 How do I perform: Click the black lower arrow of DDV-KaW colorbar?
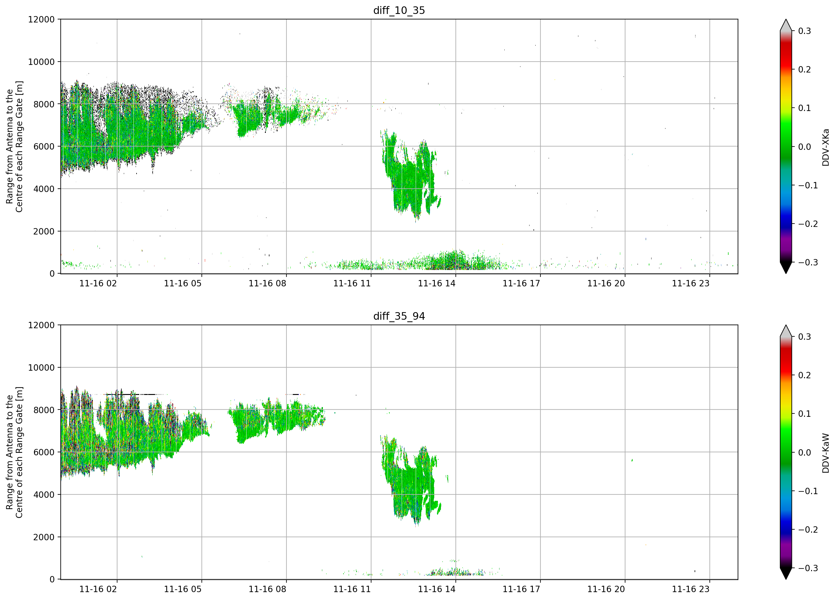click(786, 573)
